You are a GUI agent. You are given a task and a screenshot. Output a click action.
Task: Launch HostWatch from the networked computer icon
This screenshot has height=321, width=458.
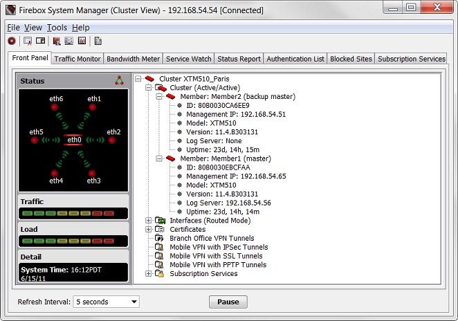click(69, 41)
